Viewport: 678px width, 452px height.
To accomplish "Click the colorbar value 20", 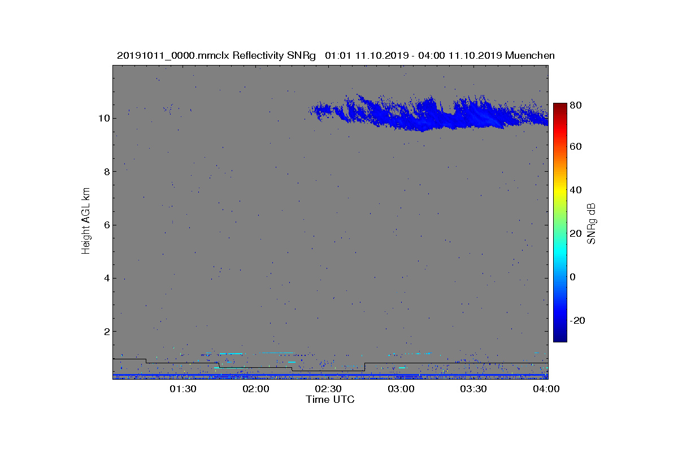I will [x=576, y=233].
